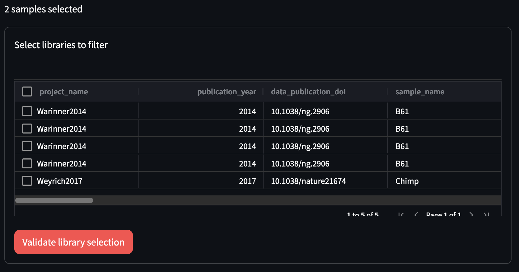Go to last page pagination icon
519x272 pixels.
[x=486, y=214]
